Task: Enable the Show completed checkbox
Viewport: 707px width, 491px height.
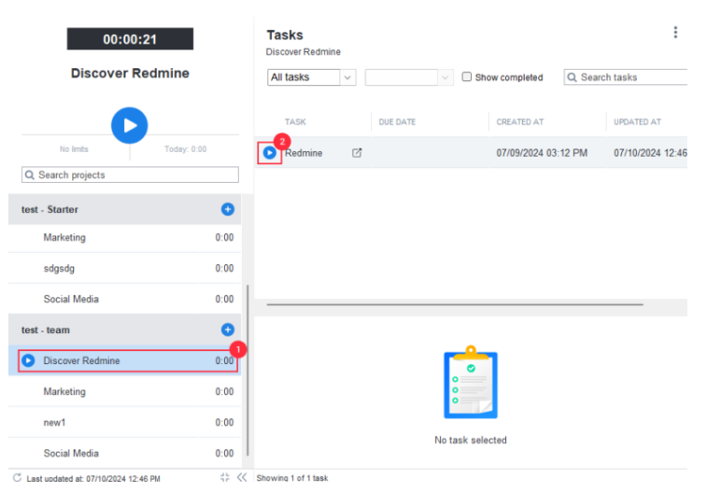Action: click(x=467, y=77)
